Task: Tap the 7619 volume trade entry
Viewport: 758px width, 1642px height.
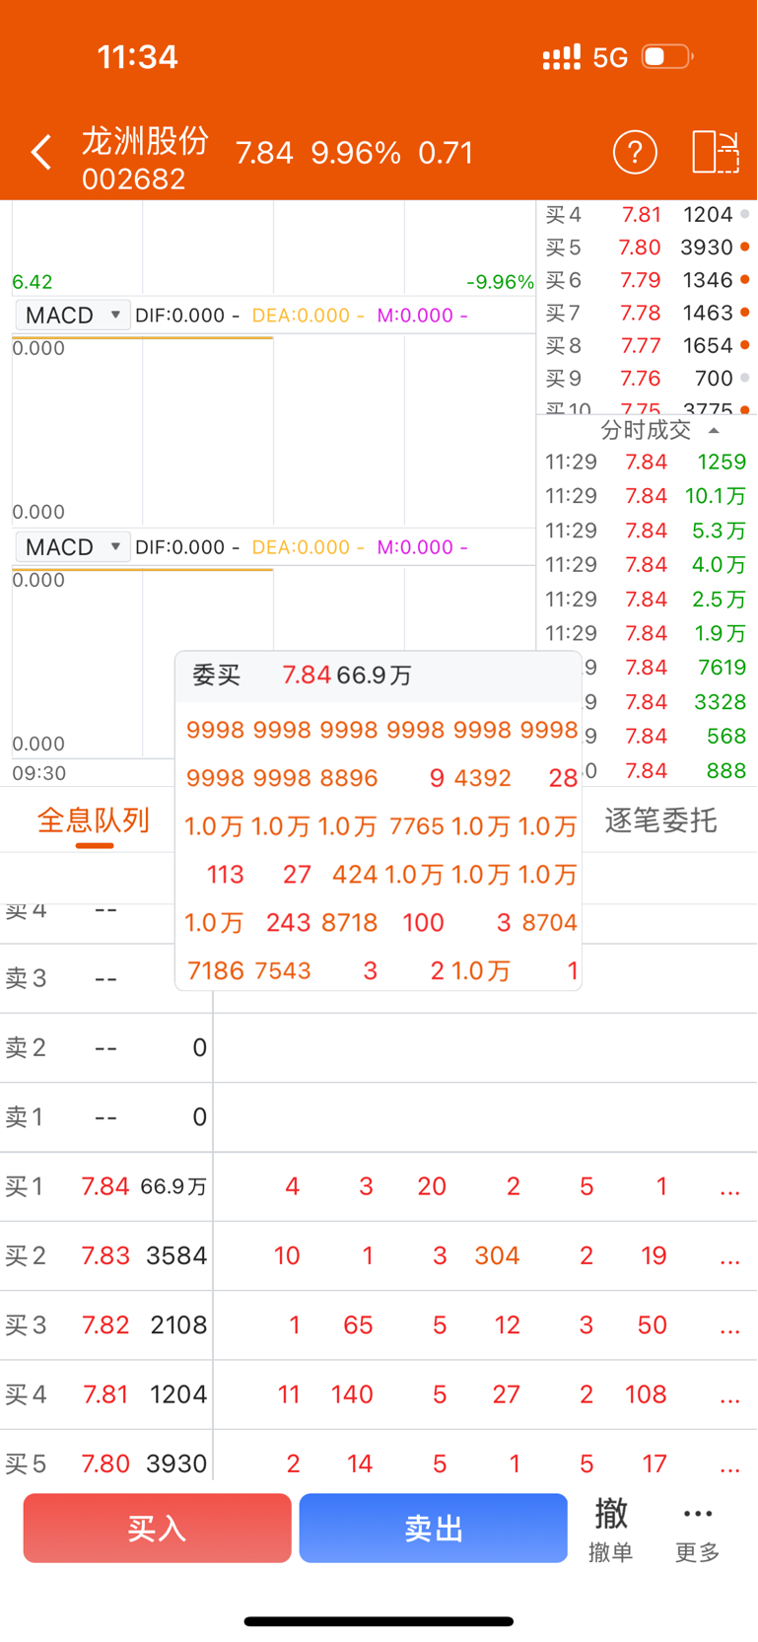Action: click(722, 668)
